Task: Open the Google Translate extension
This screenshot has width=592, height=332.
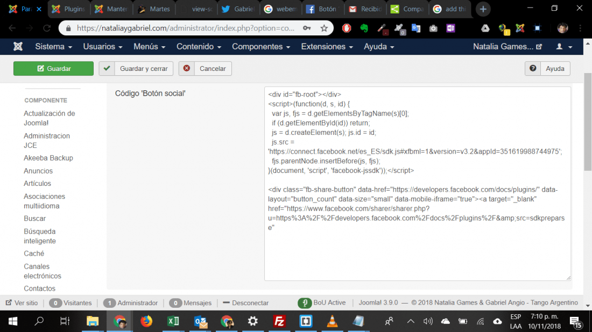Action: click(416, 28)
